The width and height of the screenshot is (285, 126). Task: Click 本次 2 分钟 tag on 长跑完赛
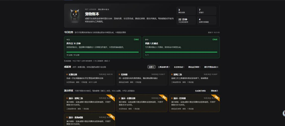93,82
